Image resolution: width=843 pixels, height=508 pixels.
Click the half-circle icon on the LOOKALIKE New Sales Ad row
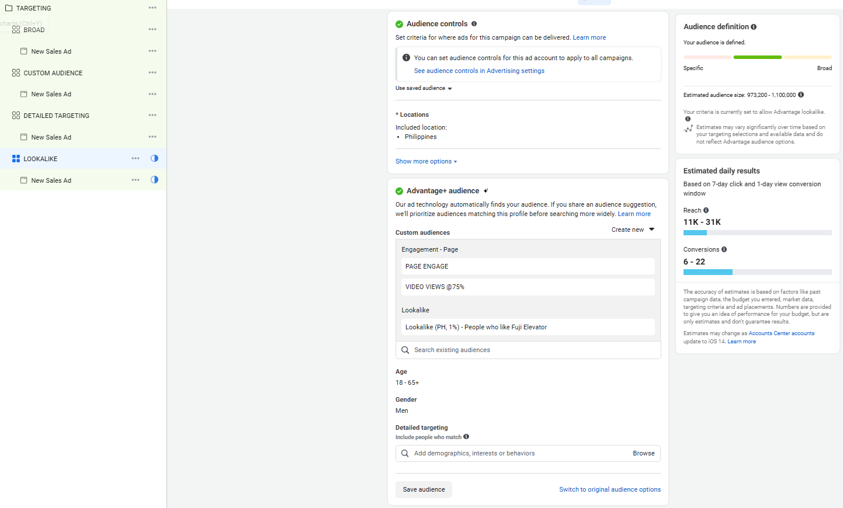coord(154,180)
